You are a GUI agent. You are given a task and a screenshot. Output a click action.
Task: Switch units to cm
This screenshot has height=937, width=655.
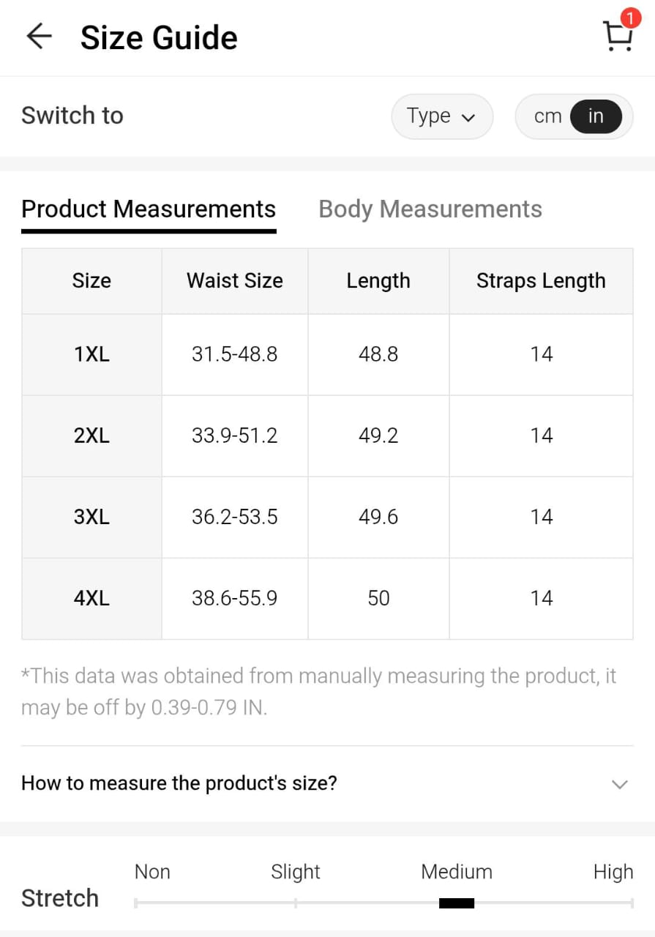(547, 116)
